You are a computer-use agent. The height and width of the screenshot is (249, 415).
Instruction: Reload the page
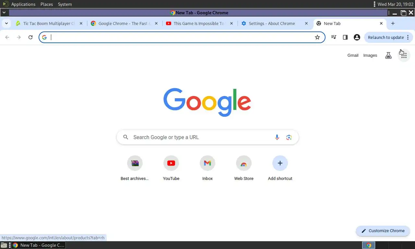click(30, 37)
